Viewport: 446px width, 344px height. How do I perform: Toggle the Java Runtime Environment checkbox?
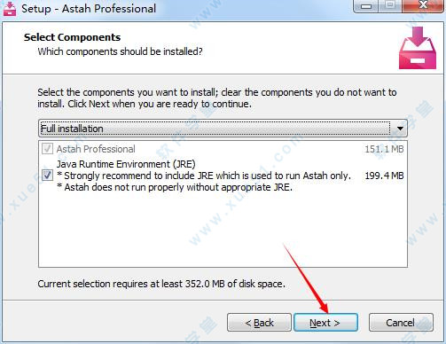(x=47, y=176)
